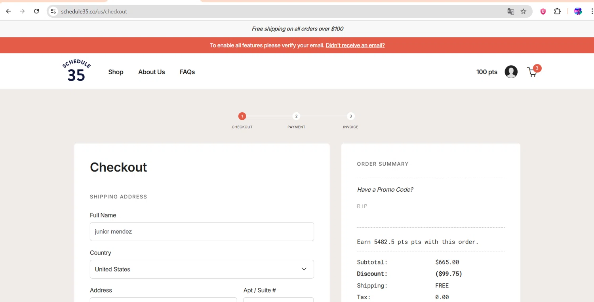
Task: Open the browser three-dot menu
Action: [x=592, y=11]
